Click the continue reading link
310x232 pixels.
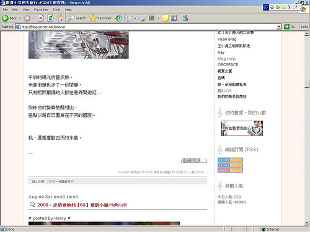[x=194, y=160]
